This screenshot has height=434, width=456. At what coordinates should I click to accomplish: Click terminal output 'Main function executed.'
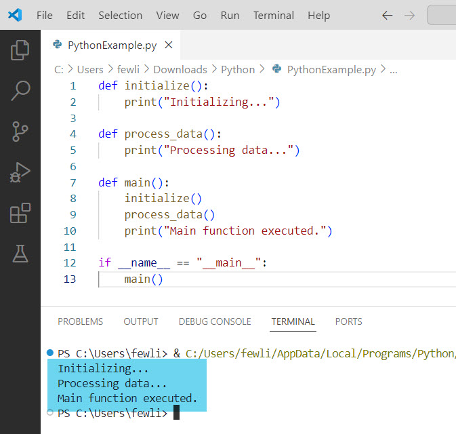pos(127,398)
